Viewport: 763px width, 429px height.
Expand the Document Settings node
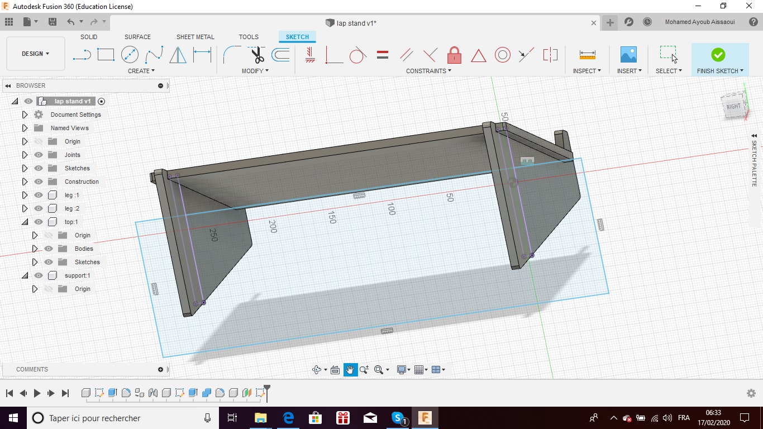coord(25,115)
